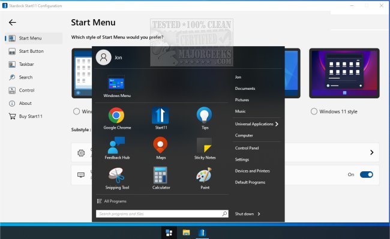390x239 pixels.
Task: Expand the settings row chevron
Action: pos(372,152)
